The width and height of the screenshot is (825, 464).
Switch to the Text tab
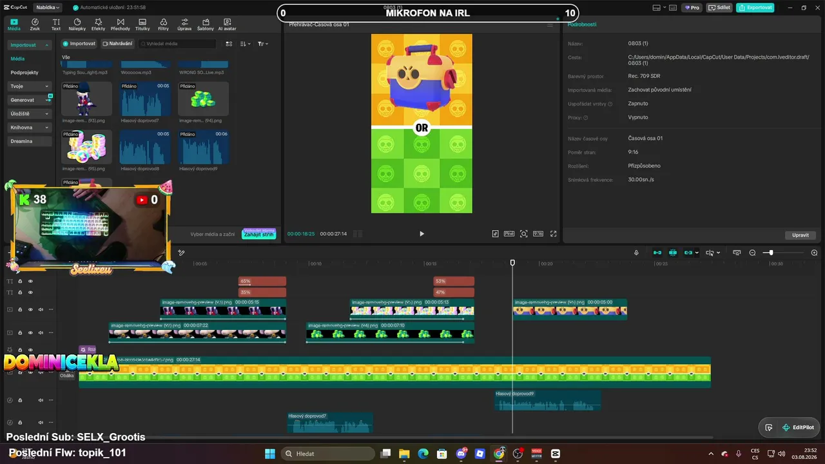tap(56, 24)
